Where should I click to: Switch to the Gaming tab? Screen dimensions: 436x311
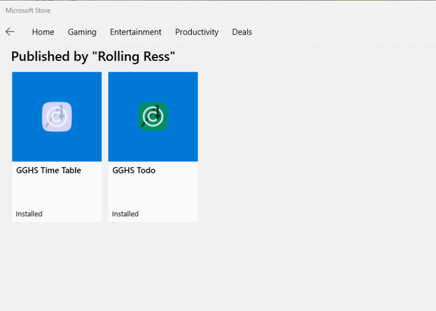82,32
